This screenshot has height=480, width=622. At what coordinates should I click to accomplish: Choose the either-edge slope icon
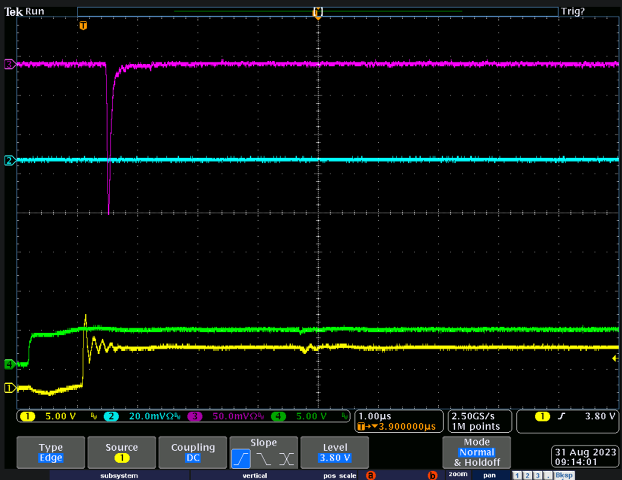click(285, 457)
